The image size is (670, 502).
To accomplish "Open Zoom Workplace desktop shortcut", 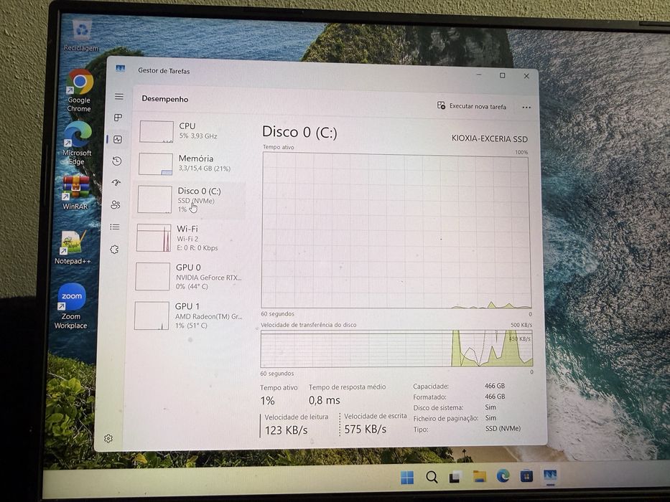I will 71,306.
